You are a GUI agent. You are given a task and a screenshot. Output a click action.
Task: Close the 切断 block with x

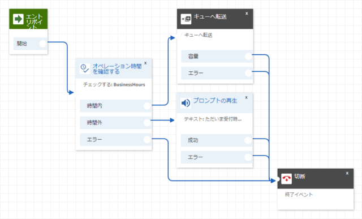click(347, 173)
